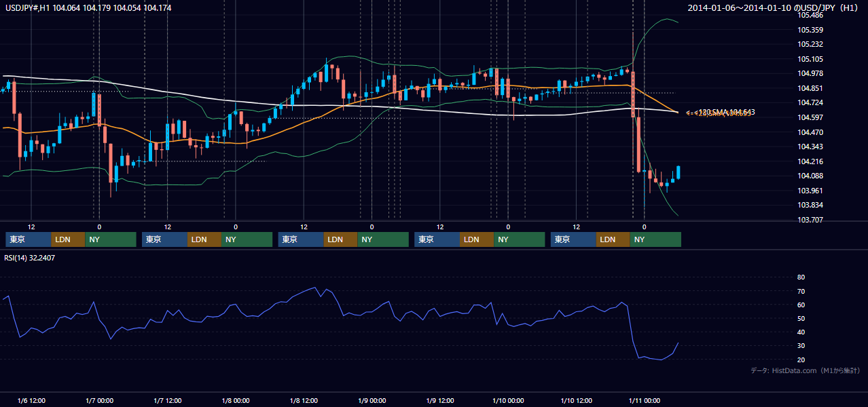Click the 104.851 price axis label
The image size is (868, 407).
(x=810, y=88)
